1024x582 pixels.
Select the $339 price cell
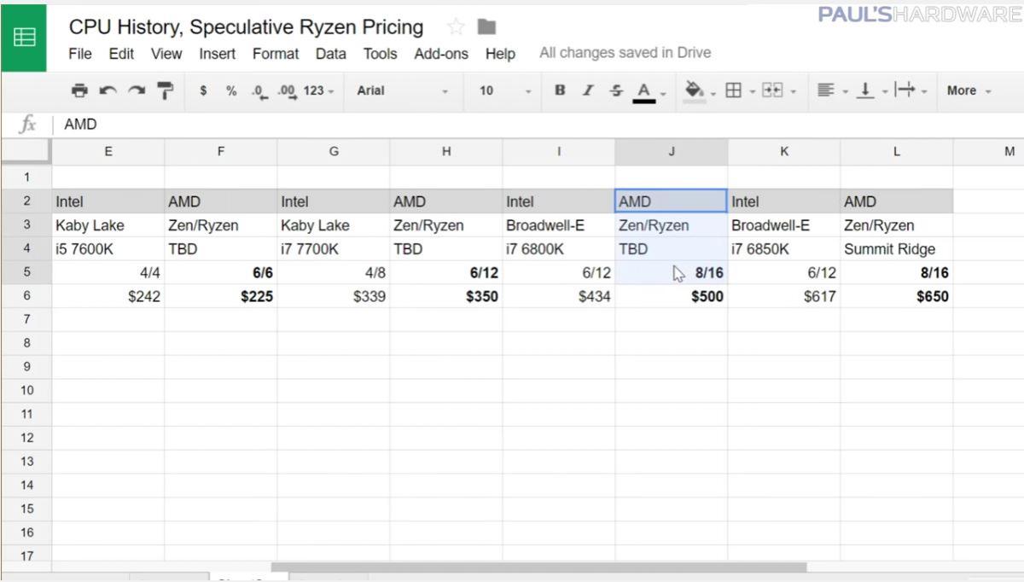click(x=334, y=297)
